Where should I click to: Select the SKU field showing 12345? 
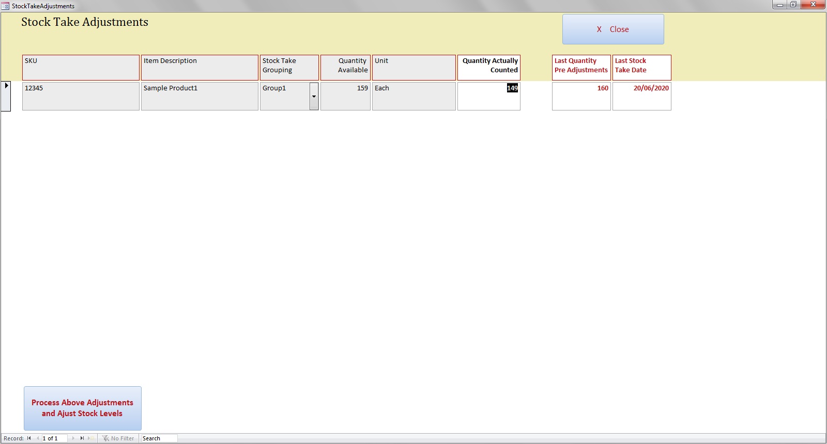click(81, 96)
